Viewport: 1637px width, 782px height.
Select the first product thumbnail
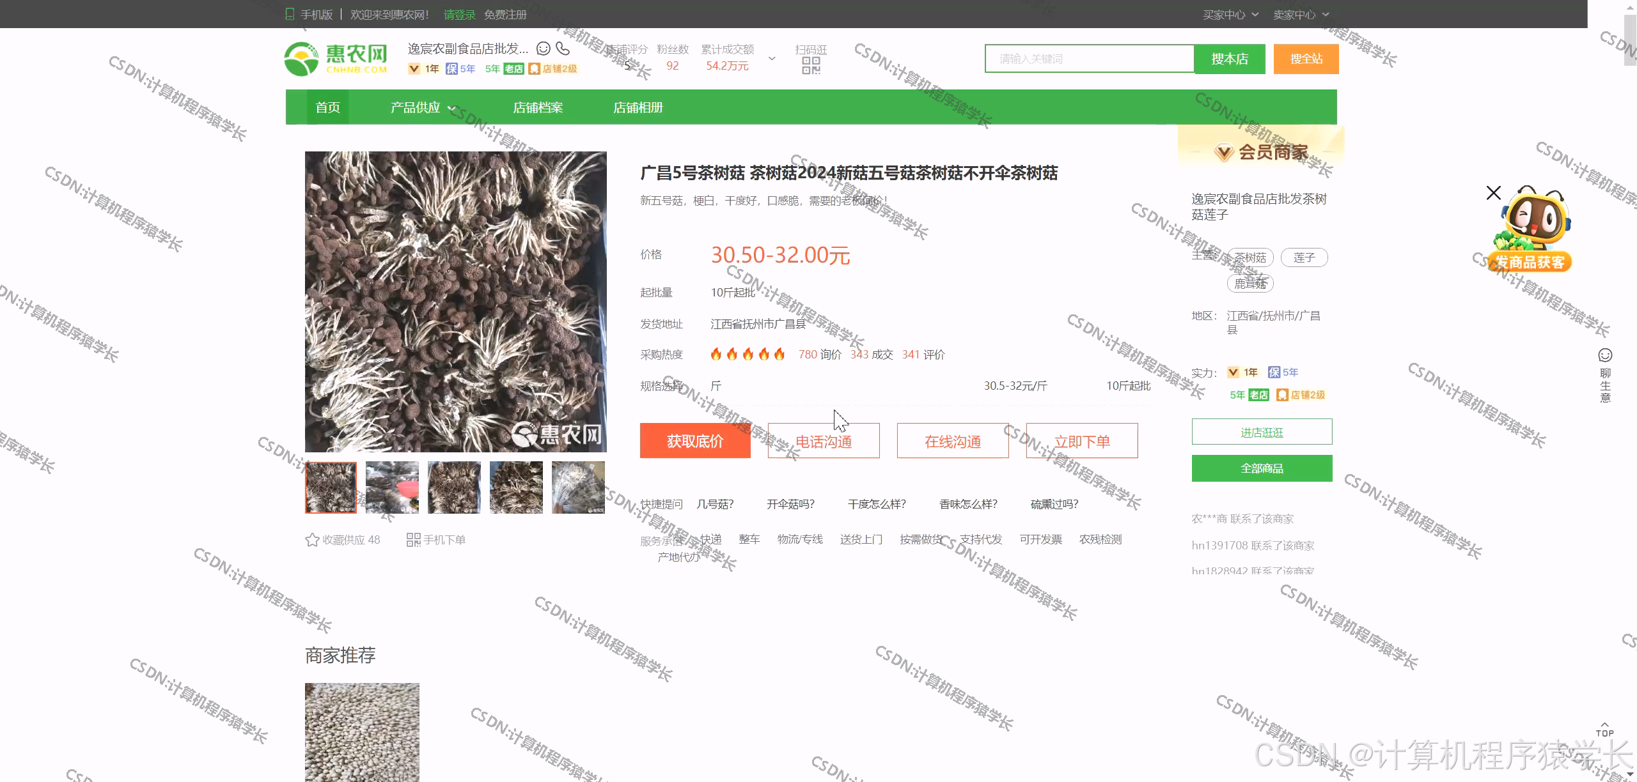click(331, 487)
